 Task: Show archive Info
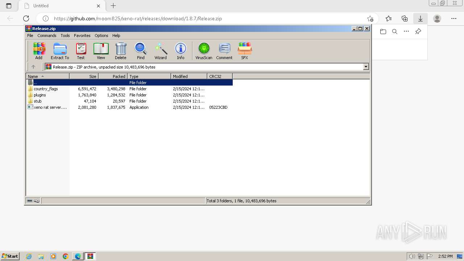click(181, 51)
